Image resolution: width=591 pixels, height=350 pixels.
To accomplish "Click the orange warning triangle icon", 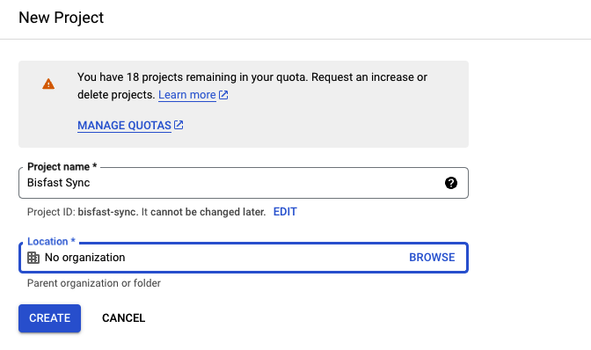I will point(48,84).
